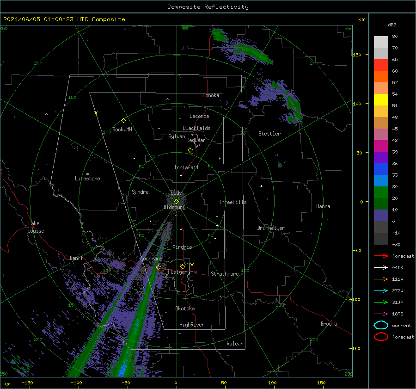Click the yellow 51 dBZ color swatch
This screenshot has height=389, width=416.
tap(381, 100)
